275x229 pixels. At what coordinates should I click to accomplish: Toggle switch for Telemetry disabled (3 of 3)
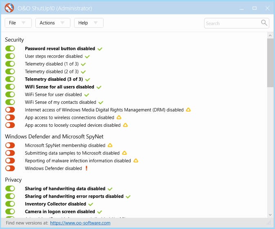click(x=10, y=79)
